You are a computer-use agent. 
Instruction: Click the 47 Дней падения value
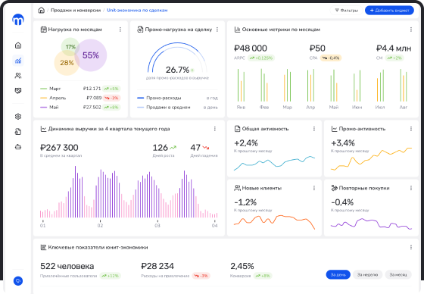point(195,148)
